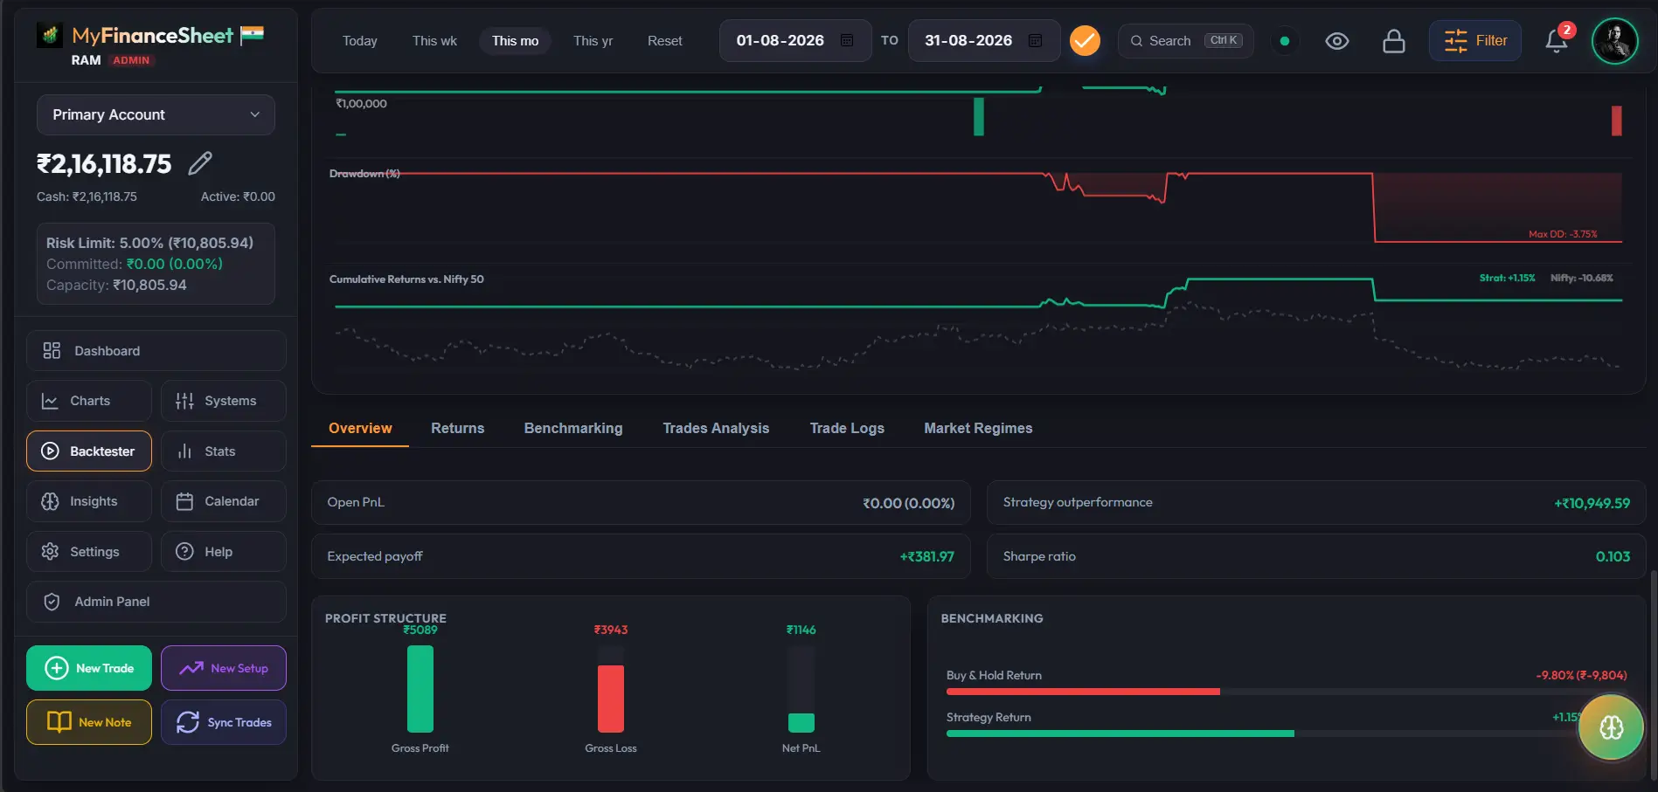
Task: Create a New Note
Action: click(x=88, y=722)
